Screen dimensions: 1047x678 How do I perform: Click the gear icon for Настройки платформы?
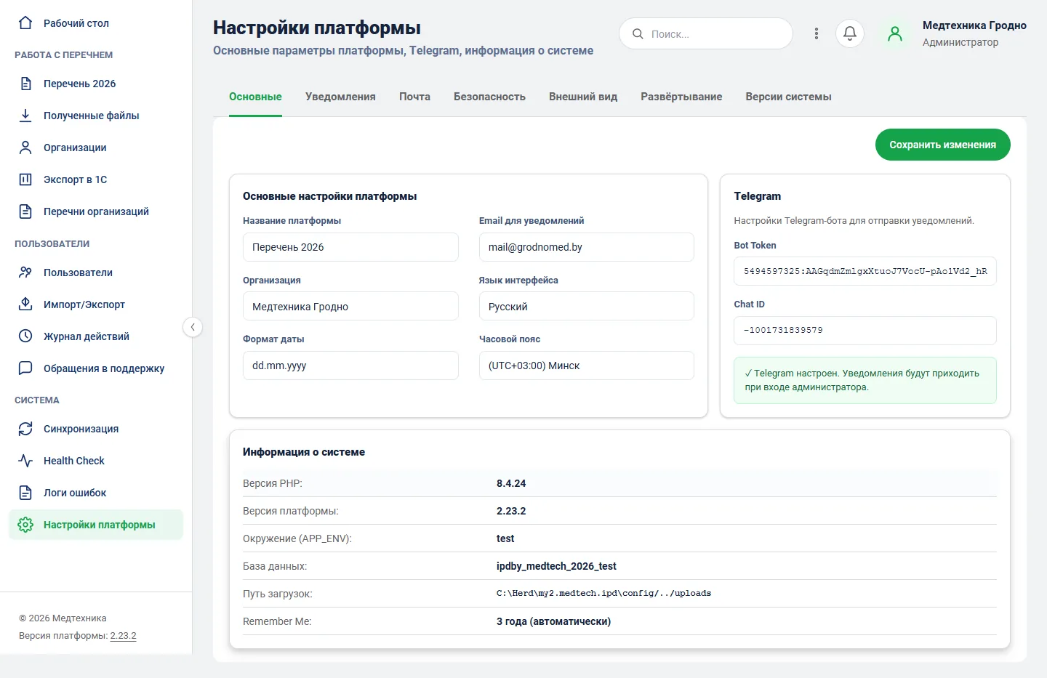click(25, 525)
